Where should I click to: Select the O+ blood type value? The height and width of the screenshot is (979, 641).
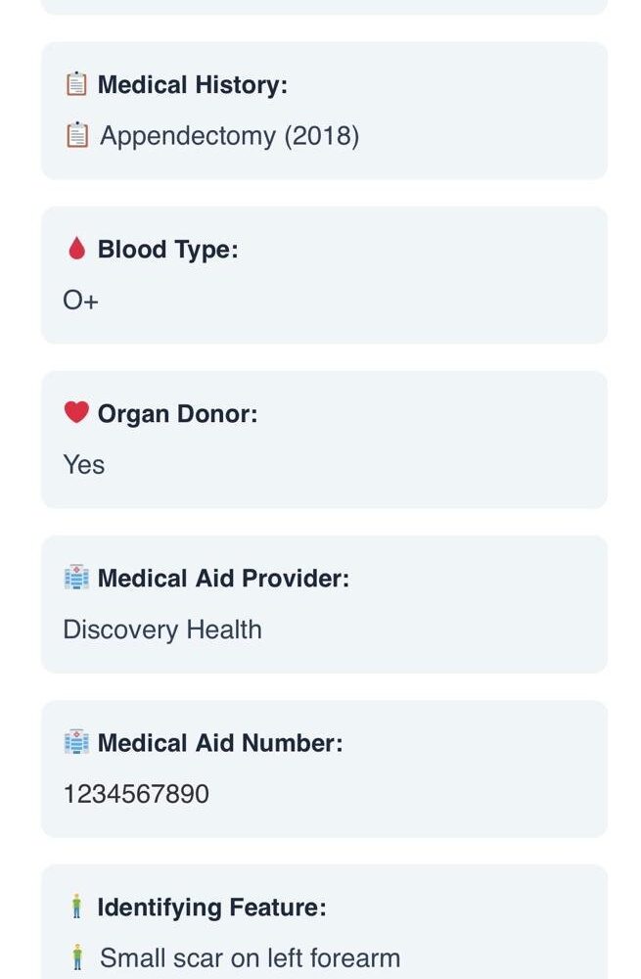pos(80,301)
